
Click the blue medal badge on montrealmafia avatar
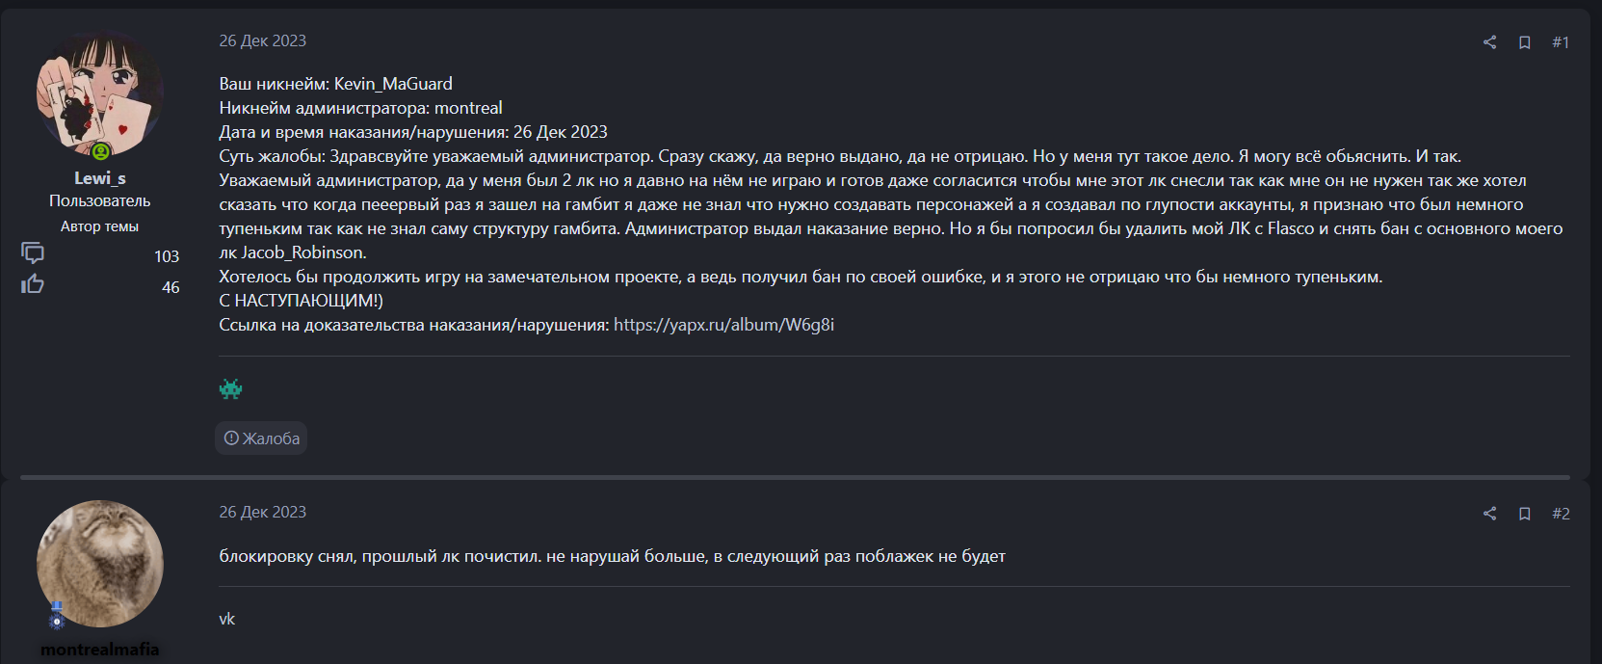tap(57, 617)
